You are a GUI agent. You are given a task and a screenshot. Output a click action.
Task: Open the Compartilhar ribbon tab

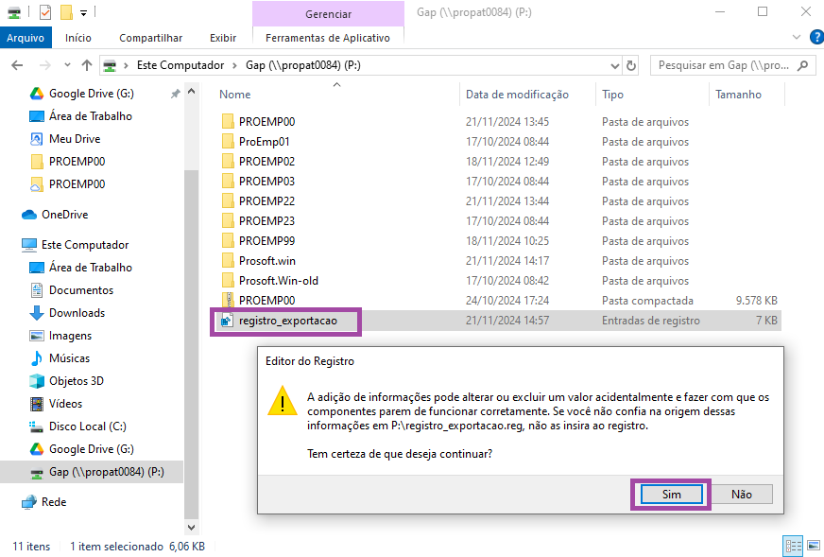tap(151, 38)
